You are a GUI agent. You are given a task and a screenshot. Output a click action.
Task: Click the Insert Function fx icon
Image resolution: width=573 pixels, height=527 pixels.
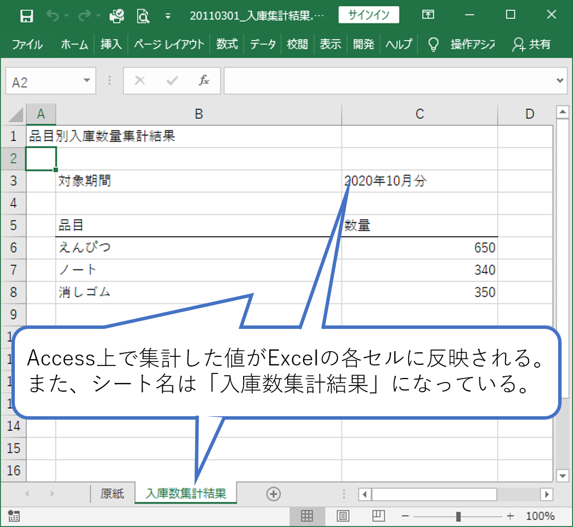204,81
